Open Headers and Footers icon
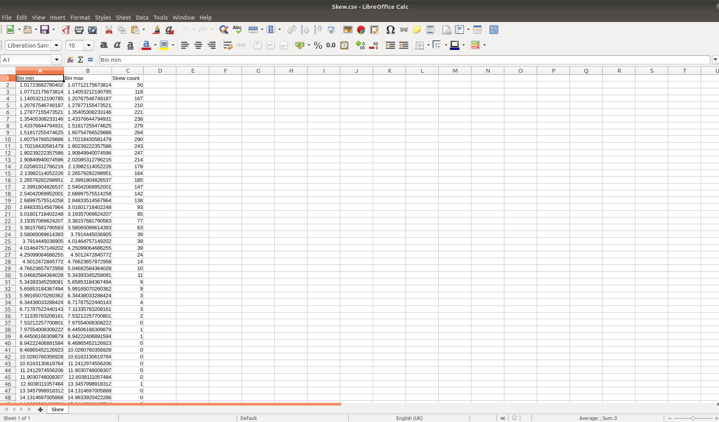This screenshot has width=719, height=422. coord(430,30)
